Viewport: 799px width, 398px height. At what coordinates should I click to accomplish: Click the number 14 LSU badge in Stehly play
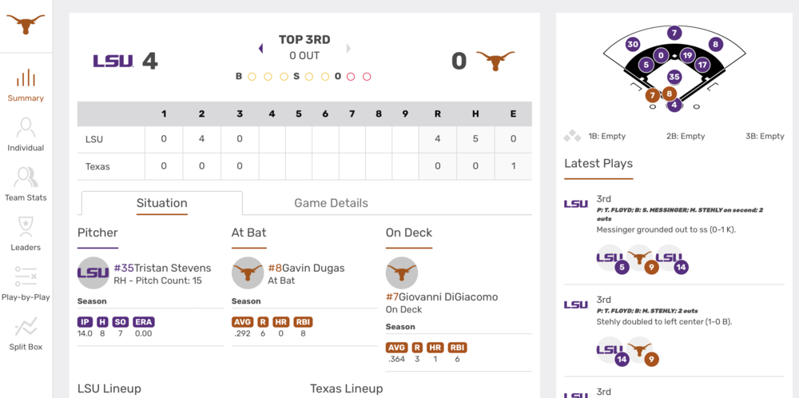tap(622, 359)
